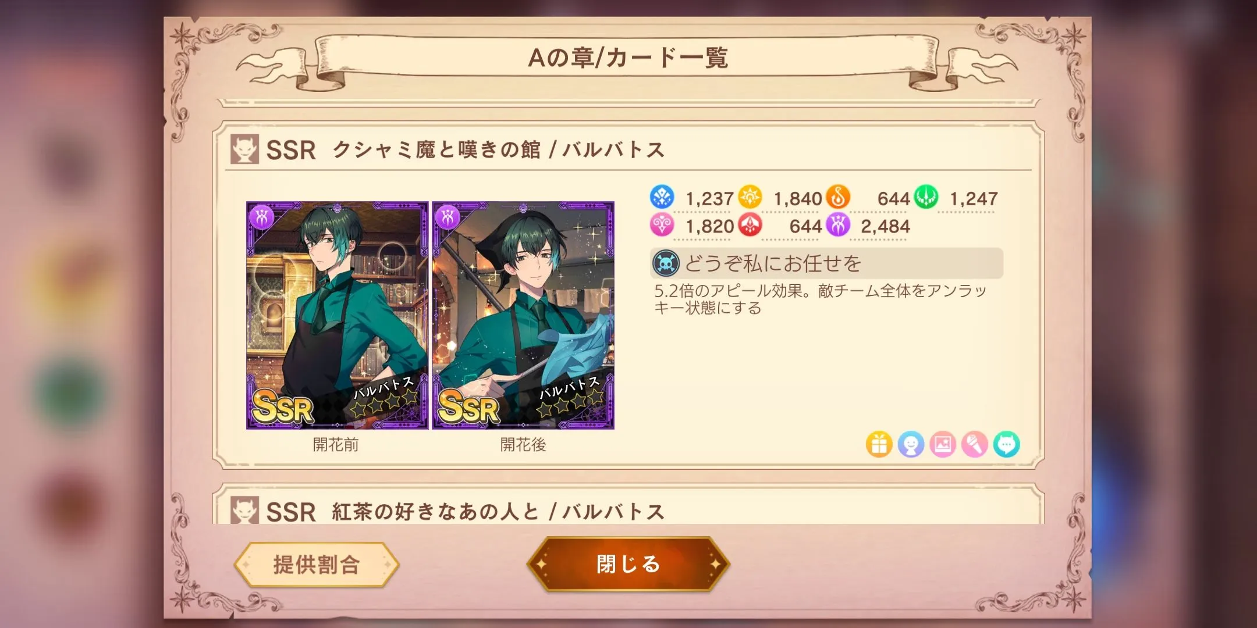Click the green attribute icon beside 1,247
Screen dimensions: 1257x628
tap(926, 197)
